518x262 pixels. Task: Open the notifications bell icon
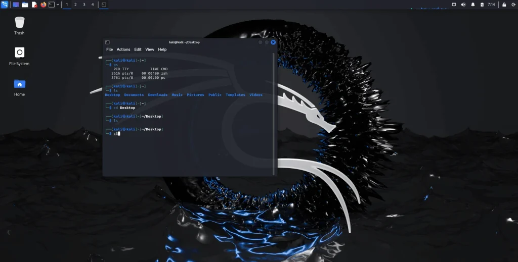click(x=473, y=5)
